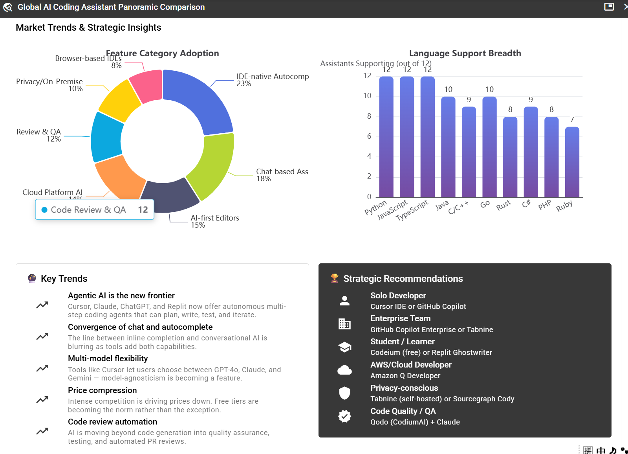Click the 'AWS/Cloud Developer' recommendation title

coord(411,365)
